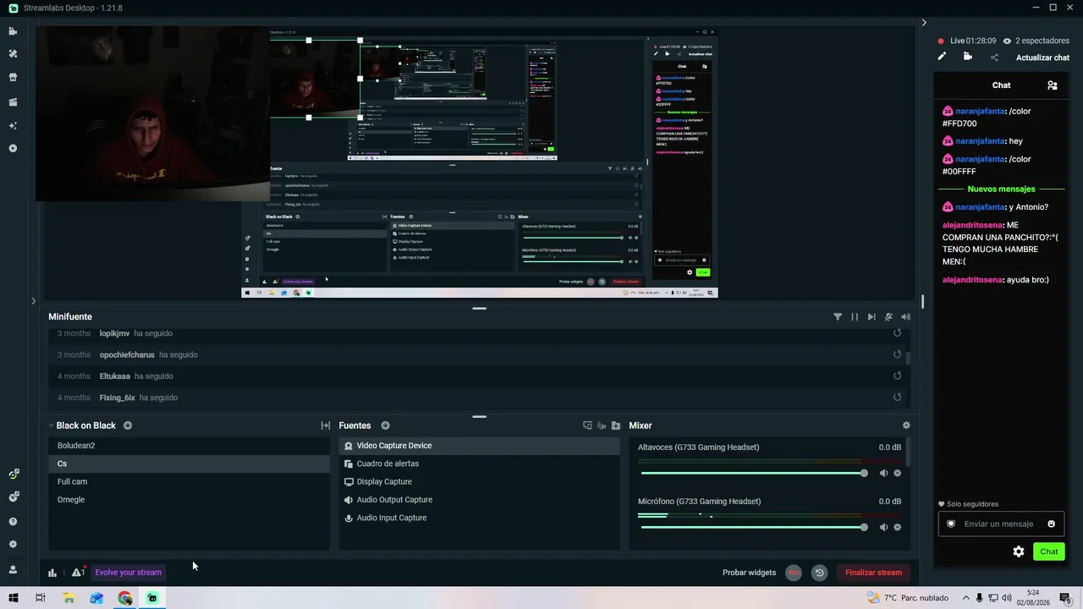Toggle alert muting in Minifuente
1083x609 pixels.
coord(888,317)
